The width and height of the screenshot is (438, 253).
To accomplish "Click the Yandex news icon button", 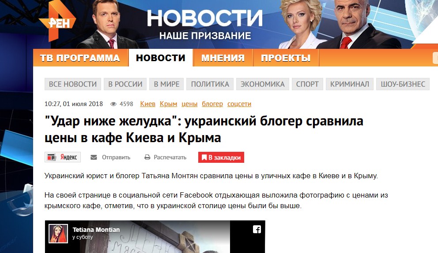I will click(63, 157).
